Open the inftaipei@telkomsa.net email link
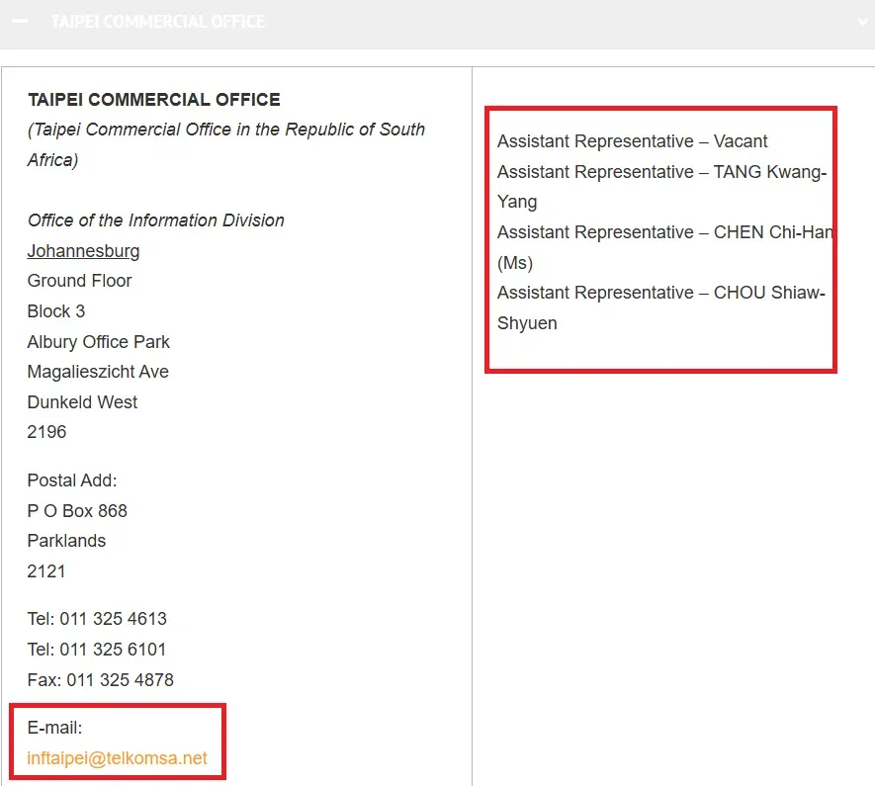 click(x=118, y=758)
